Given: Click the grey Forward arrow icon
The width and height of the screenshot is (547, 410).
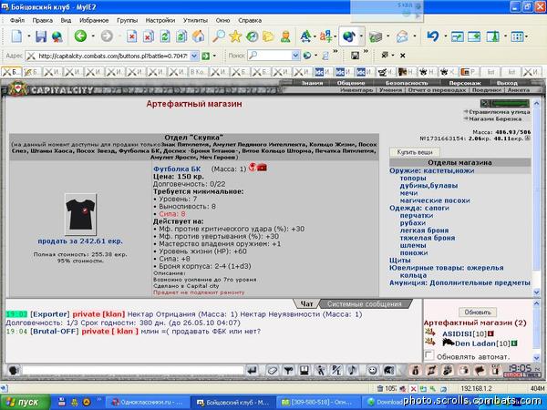Looking at the screenshot, I should click(x=107, y=36).
